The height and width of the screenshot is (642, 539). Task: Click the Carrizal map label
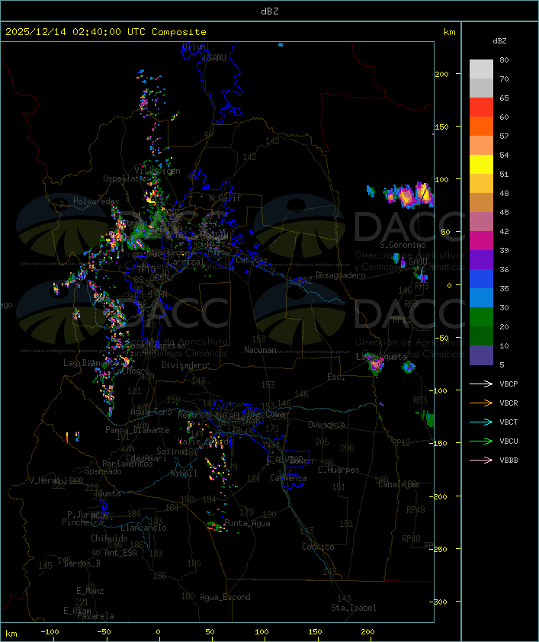[x=186, y=262]
